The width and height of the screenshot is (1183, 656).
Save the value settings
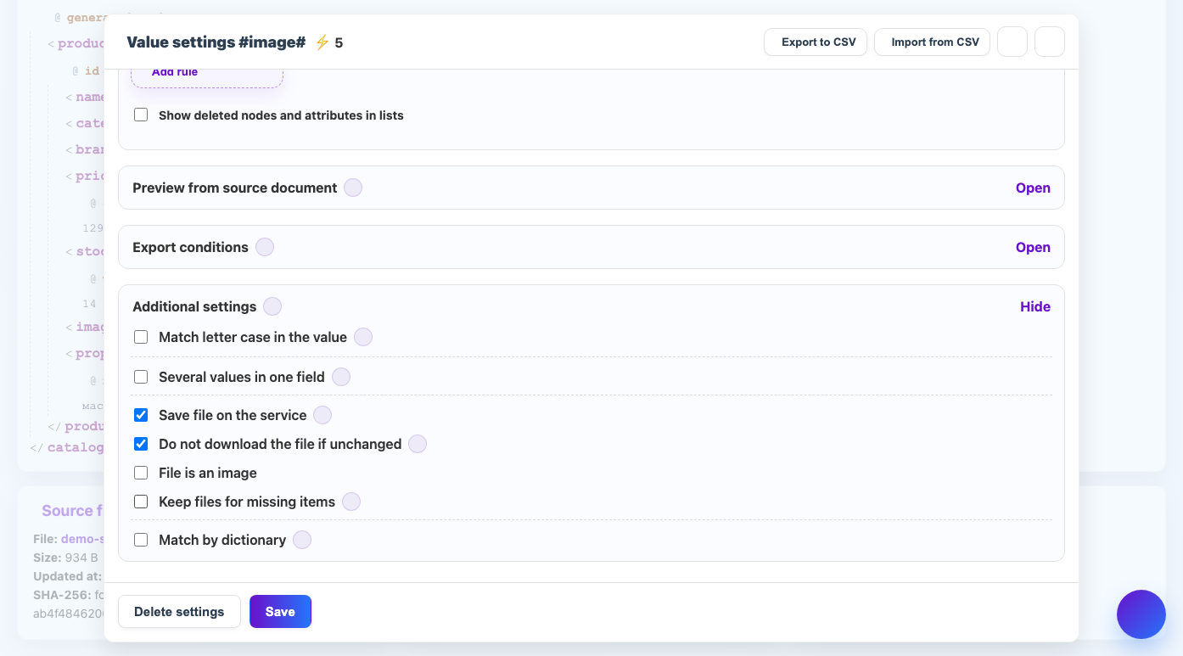[x=280, y=611]
